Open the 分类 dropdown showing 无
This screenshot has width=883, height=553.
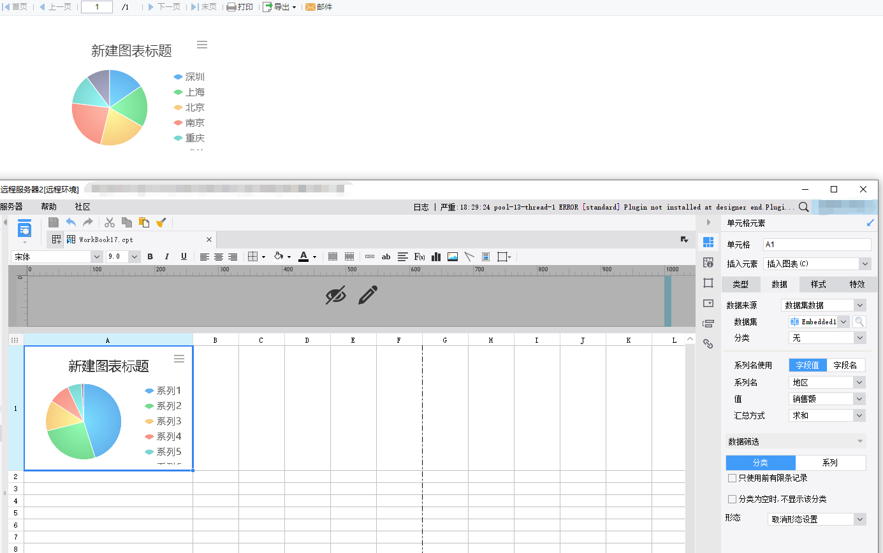point(828,338)
